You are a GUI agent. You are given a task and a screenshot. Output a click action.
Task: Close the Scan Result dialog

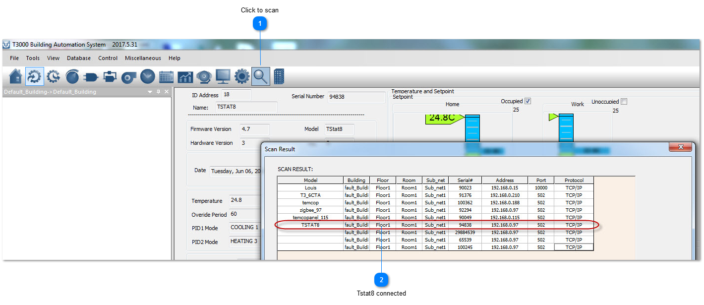[x=680, y=147]
